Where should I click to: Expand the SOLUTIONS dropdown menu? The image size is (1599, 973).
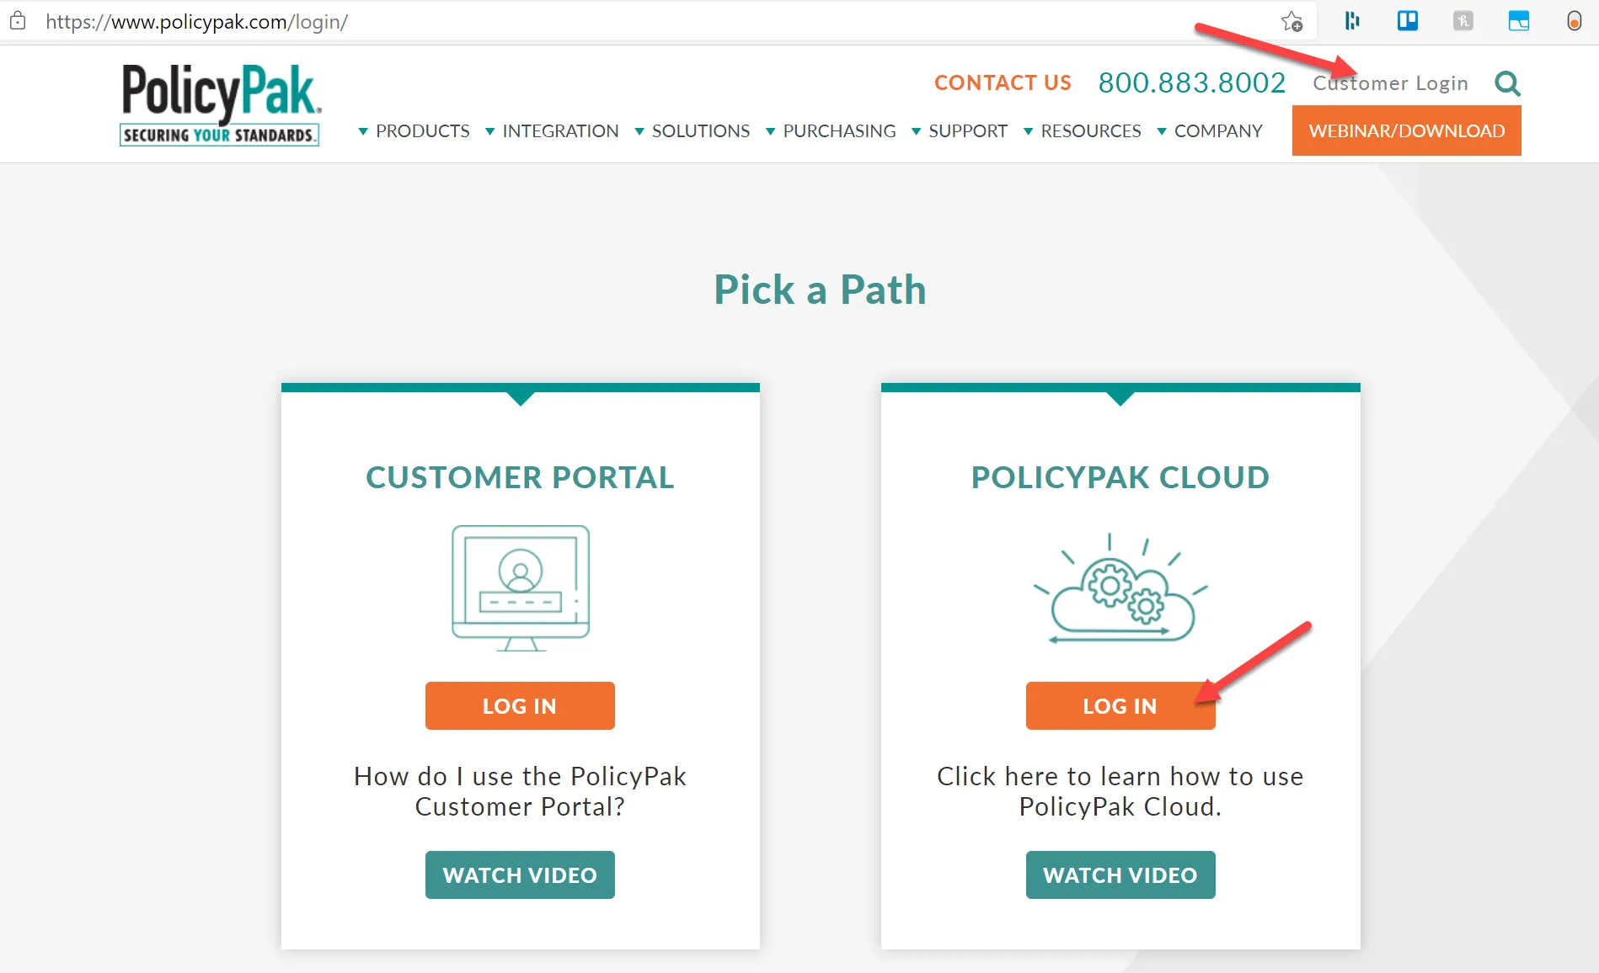(x=692, y=131)
